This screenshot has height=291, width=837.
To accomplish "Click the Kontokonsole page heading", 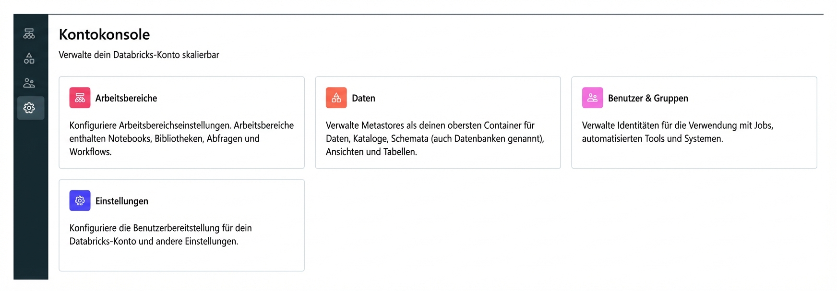I will [x=104, y=34].
